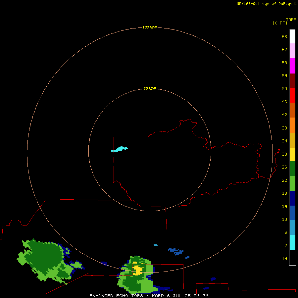The image size is (298, 298).
Task: Click the NEXLAB-College of DuPage credit text
Action: click(x=264, y=4)
